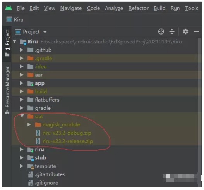Open the Build menu

[159, 8]
